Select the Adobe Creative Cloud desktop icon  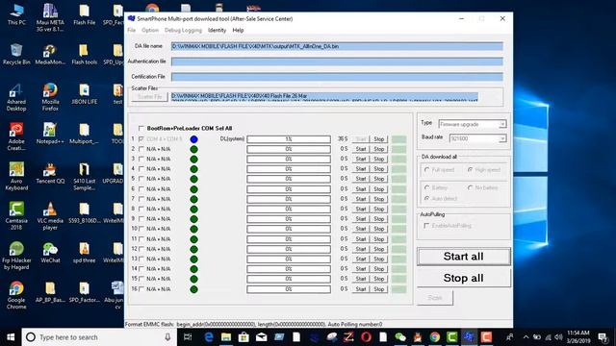tap(16, 136)
